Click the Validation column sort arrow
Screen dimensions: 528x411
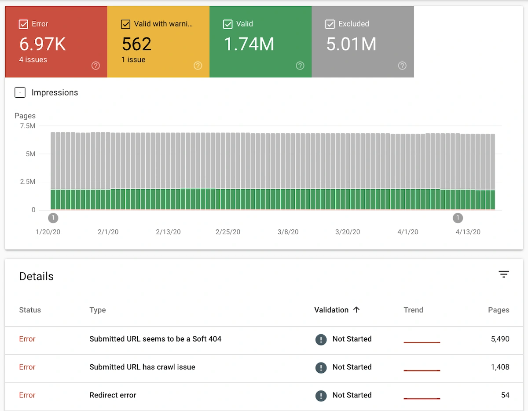pyautogui.click(x=356, y=309)
